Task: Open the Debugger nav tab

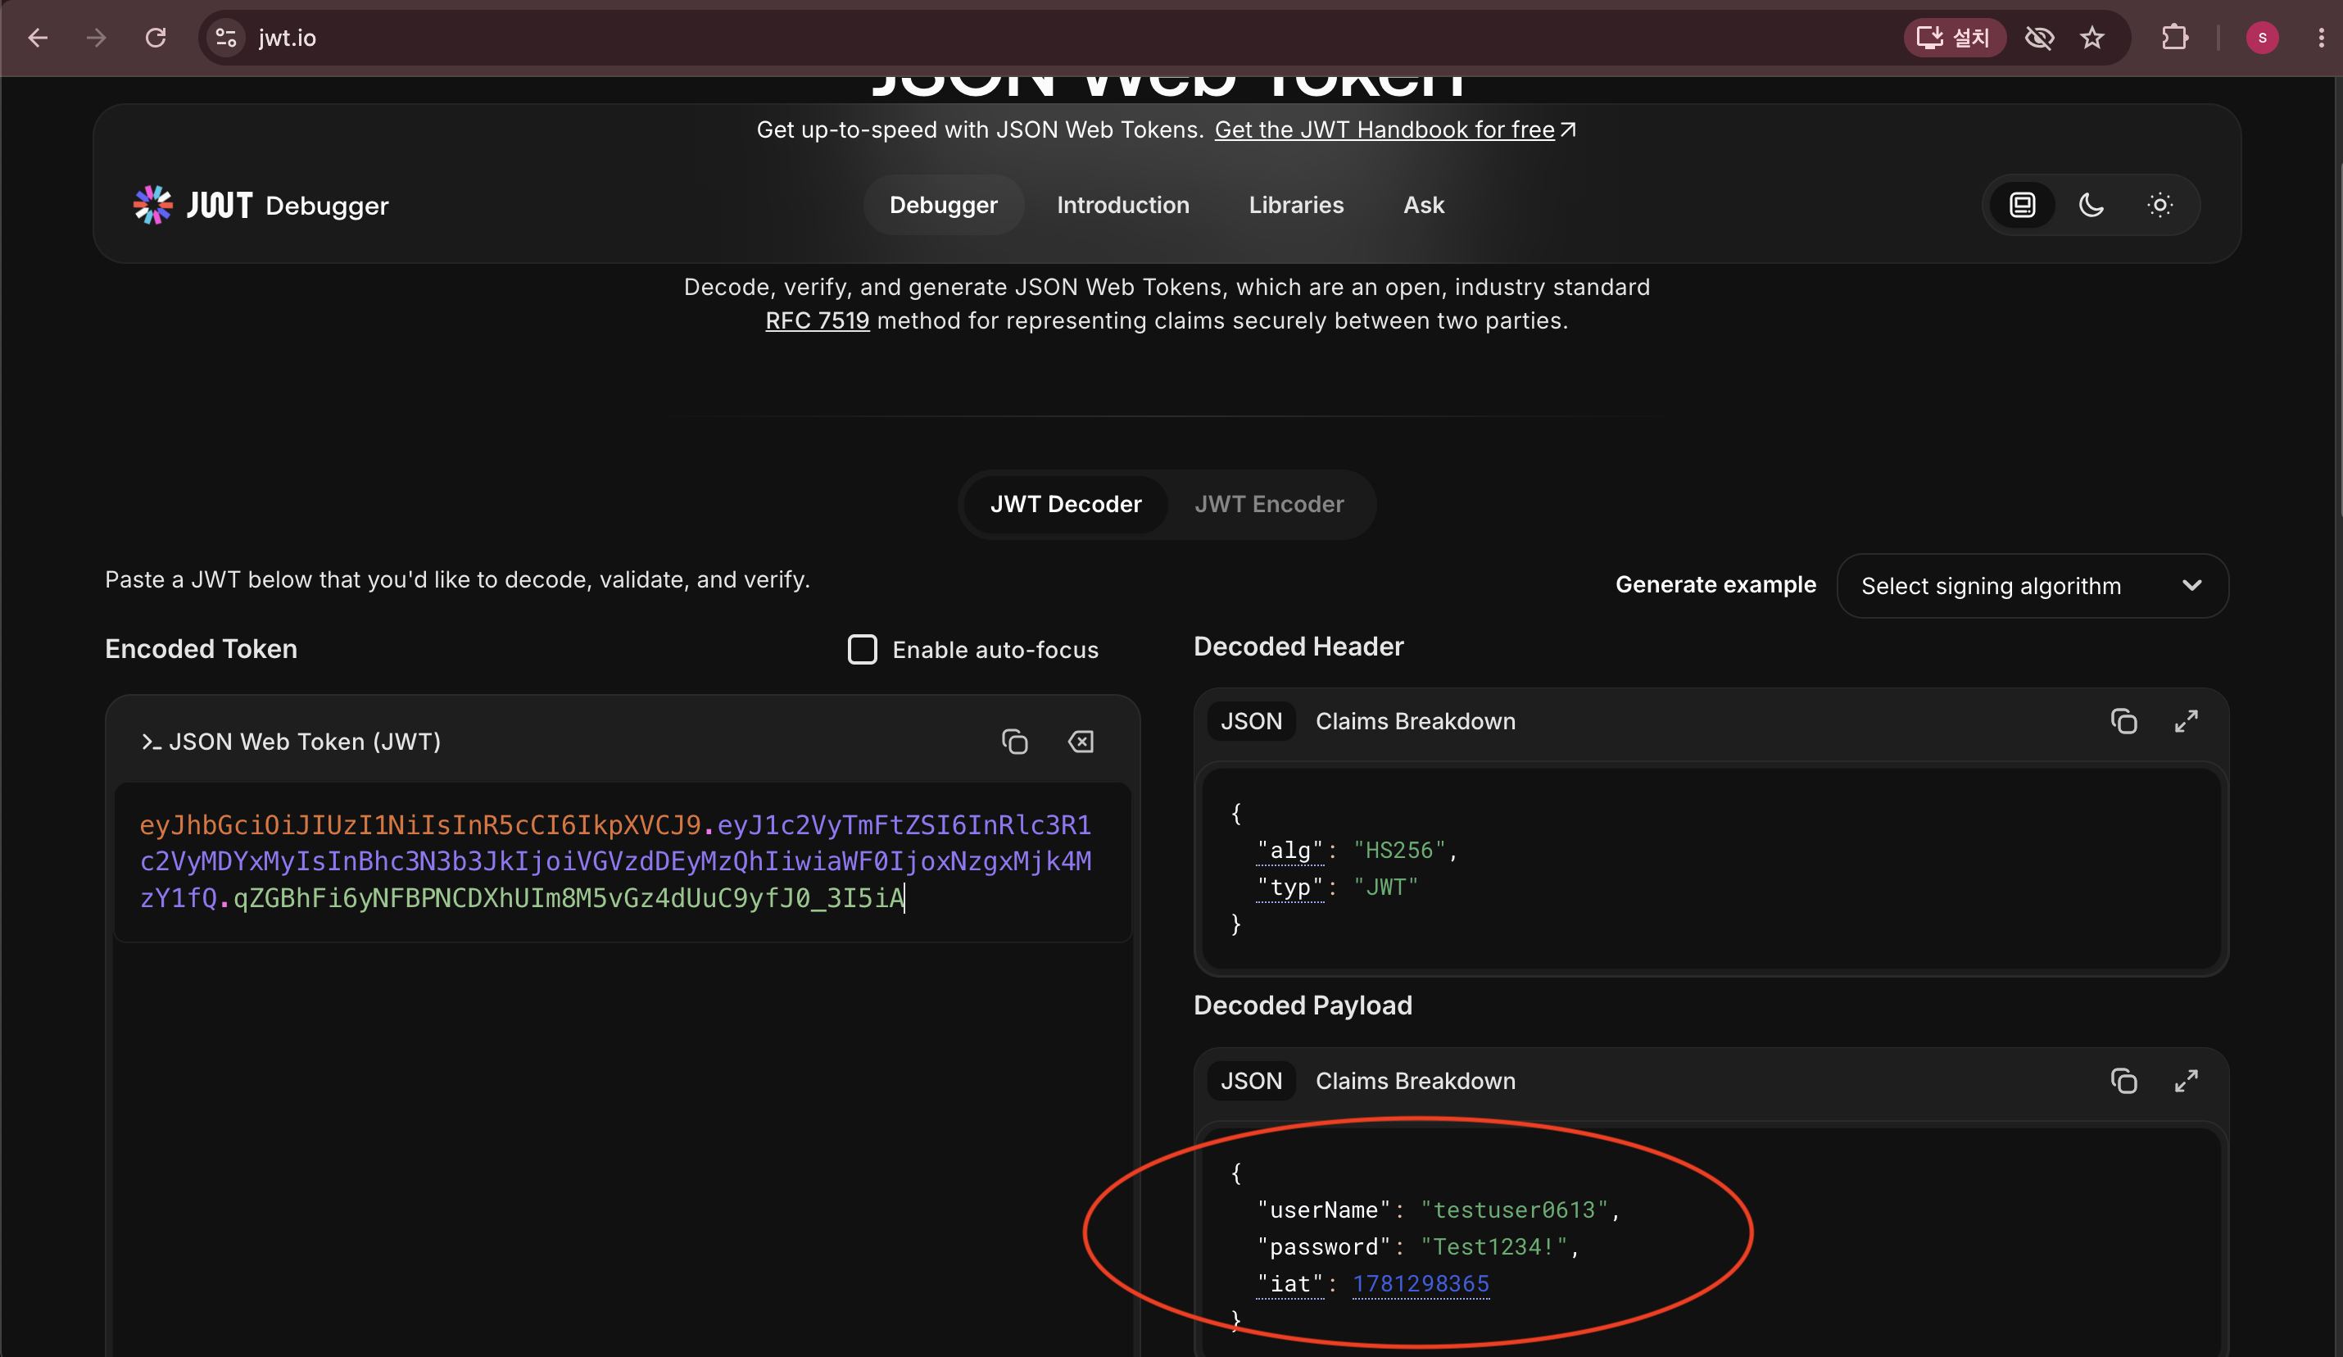Action: coord(944,205)
